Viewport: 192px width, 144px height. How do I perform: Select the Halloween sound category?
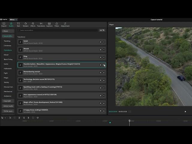coord(8,69)
